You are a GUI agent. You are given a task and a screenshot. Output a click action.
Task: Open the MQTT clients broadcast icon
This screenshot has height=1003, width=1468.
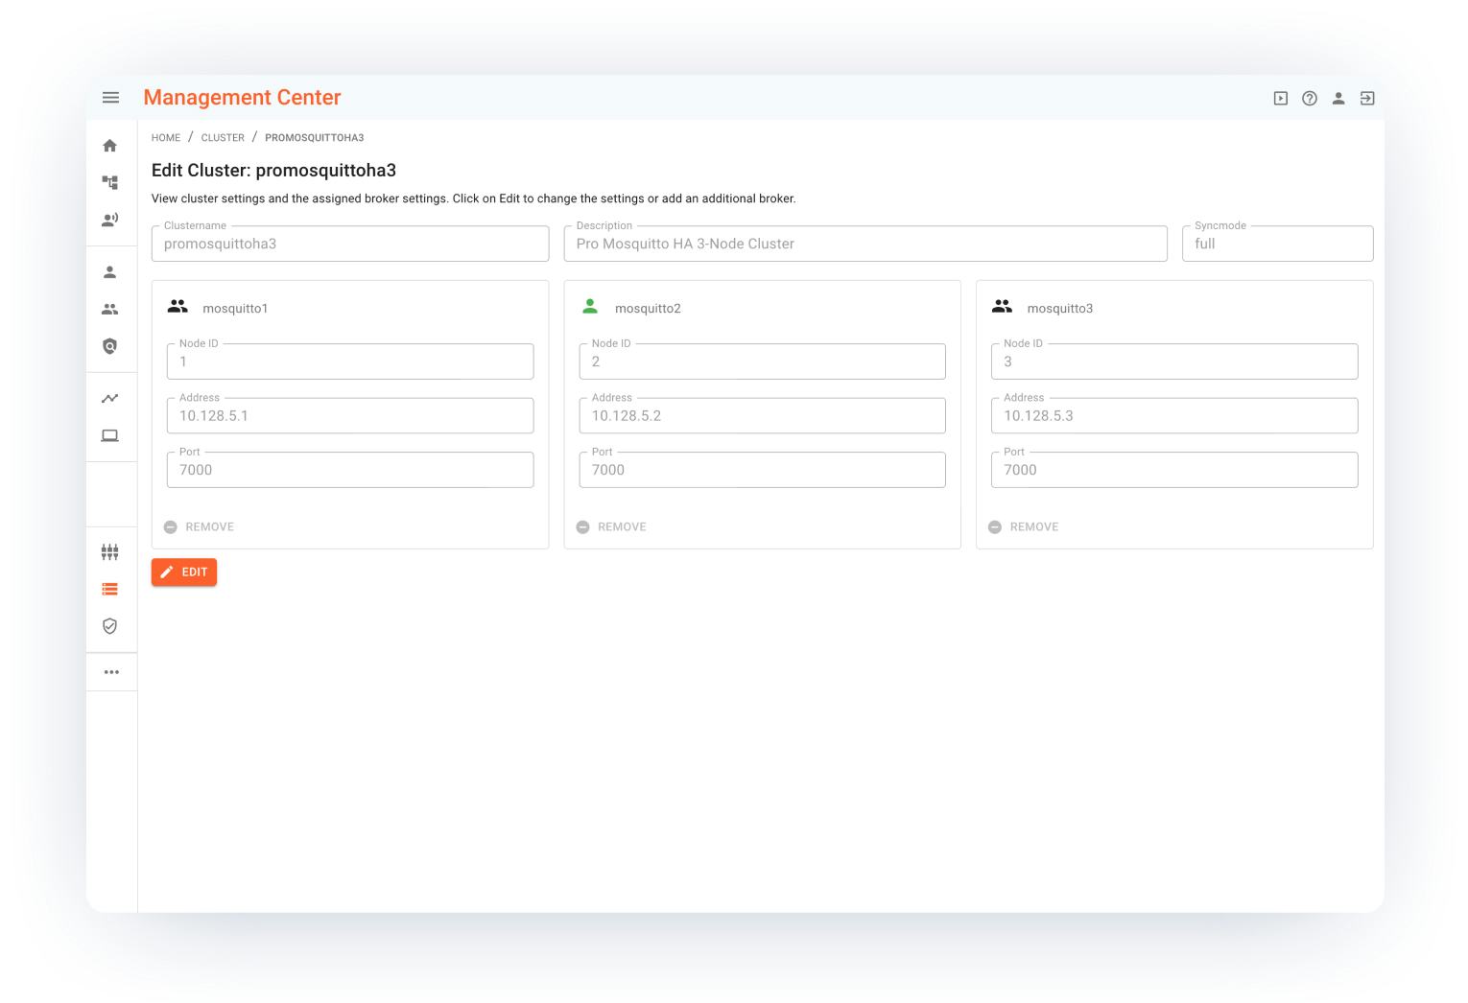(x=110, y=219)
